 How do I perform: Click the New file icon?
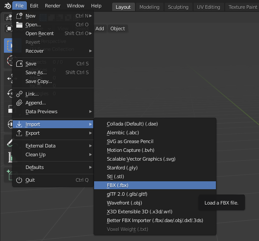19,16
